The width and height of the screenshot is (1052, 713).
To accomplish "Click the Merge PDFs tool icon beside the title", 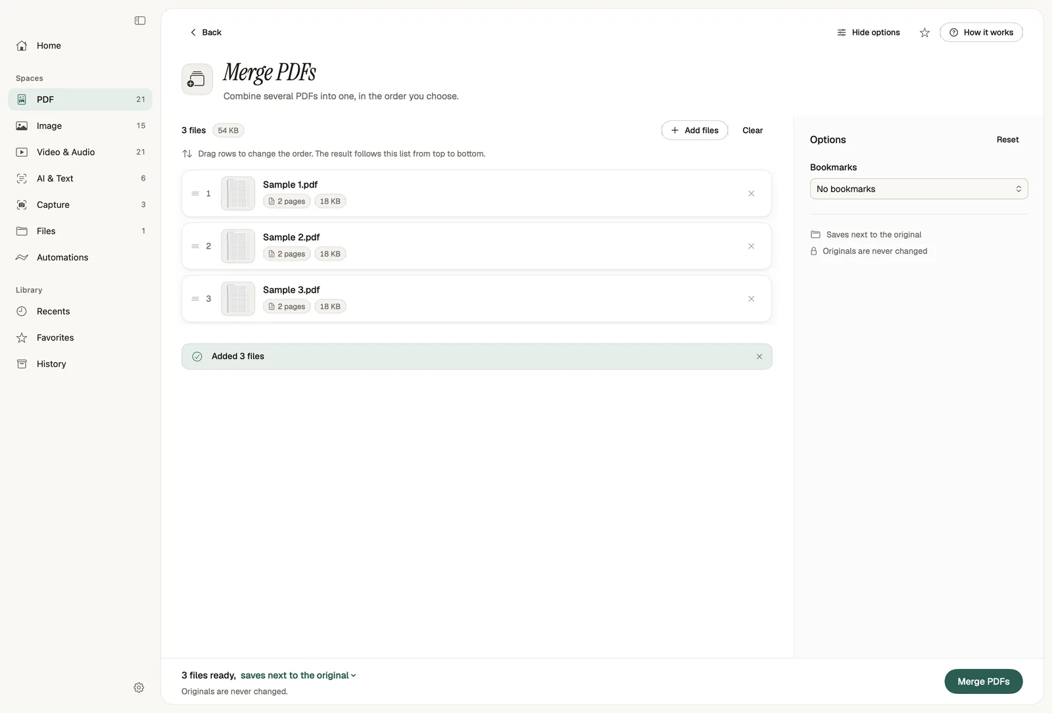I will [x=197, y=80].
